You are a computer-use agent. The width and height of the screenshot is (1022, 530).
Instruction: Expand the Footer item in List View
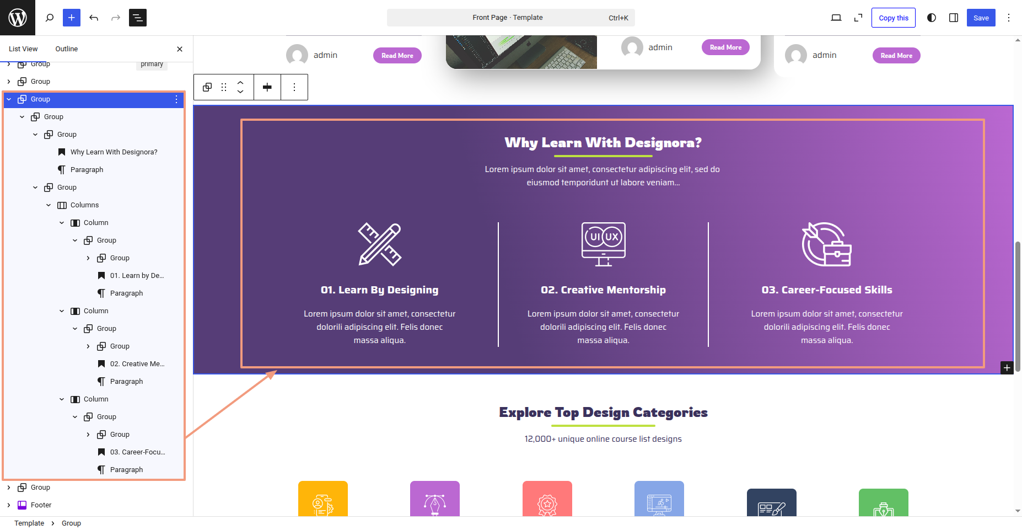[x=9, y=505]
